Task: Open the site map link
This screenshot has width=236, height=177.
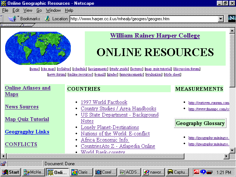Action: [48, 69]
